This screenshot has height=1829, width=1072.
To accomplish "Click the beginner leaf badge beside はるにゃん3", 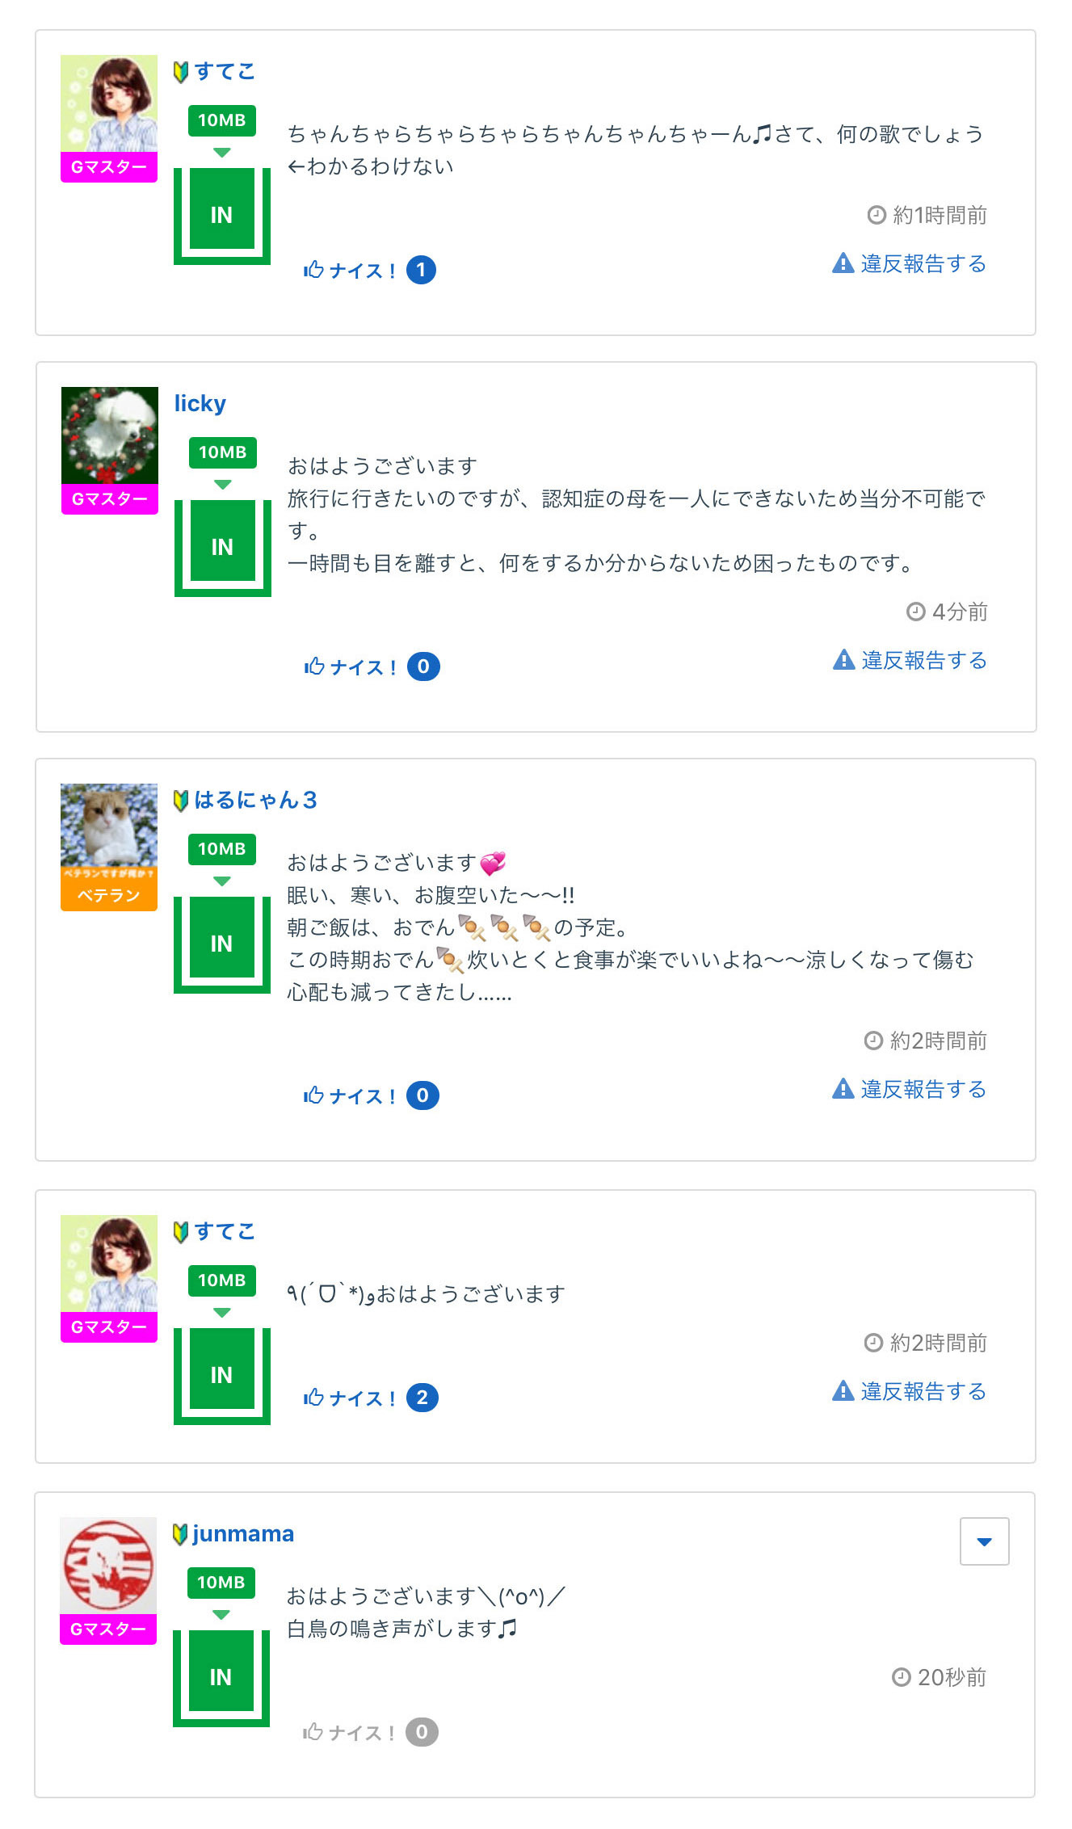I will pos(181,801).
